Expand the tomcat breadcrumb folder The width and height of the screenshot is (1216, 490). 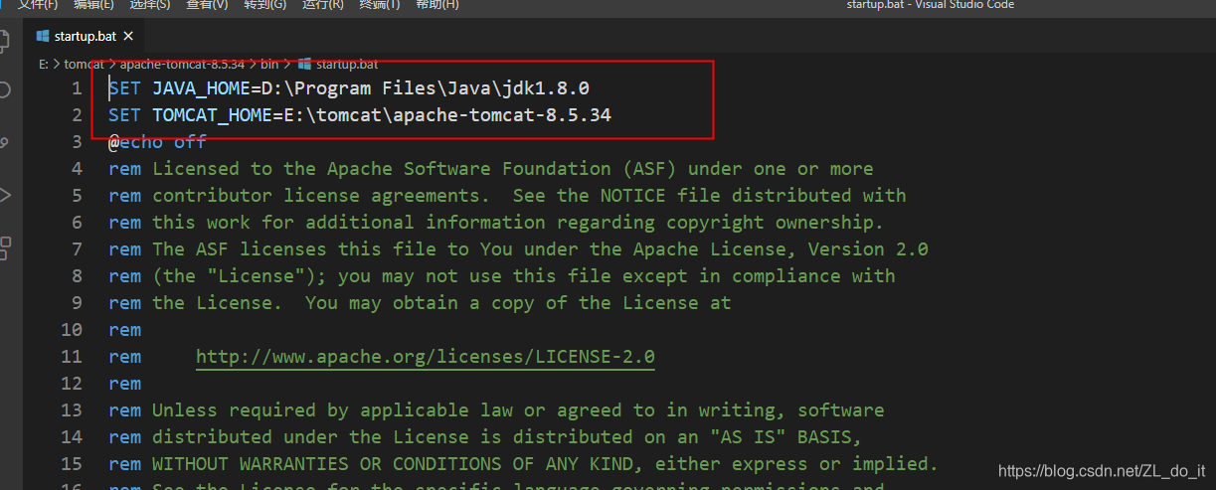coord(84,64)
